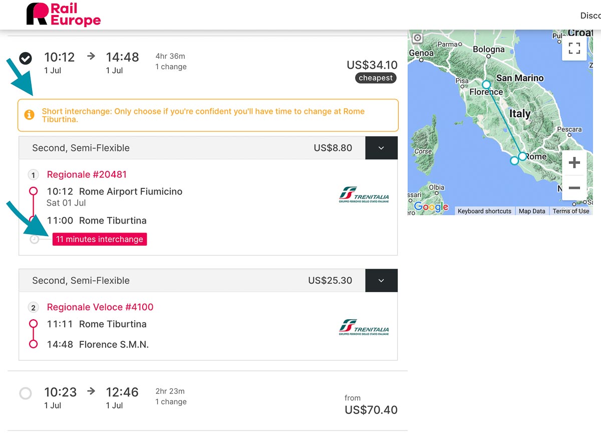The height and width of the screenshot is (437, 601).
Task: Click the Rome marker on the map
Action: 522,156
